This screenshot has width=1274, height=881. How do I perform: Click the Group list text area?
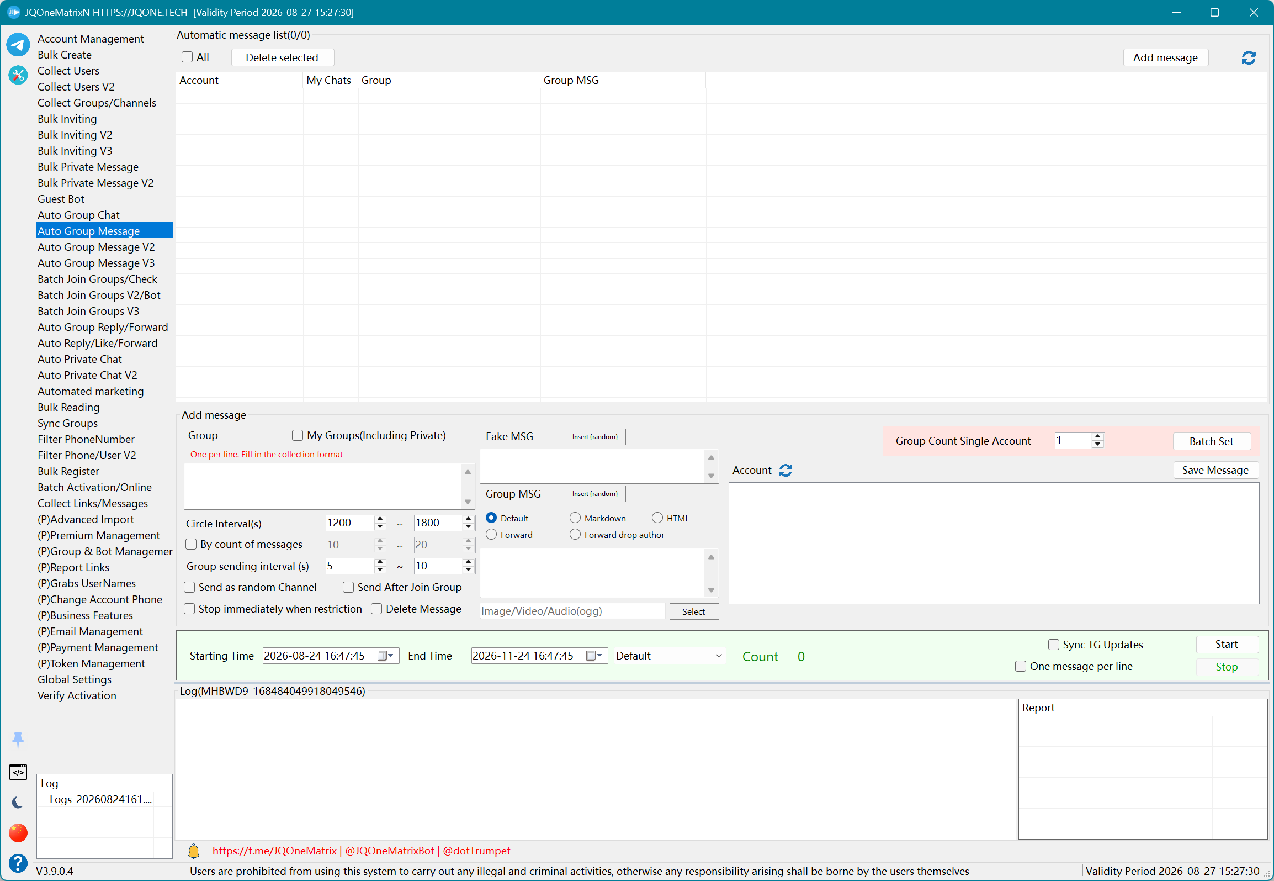tap(323, 486)
